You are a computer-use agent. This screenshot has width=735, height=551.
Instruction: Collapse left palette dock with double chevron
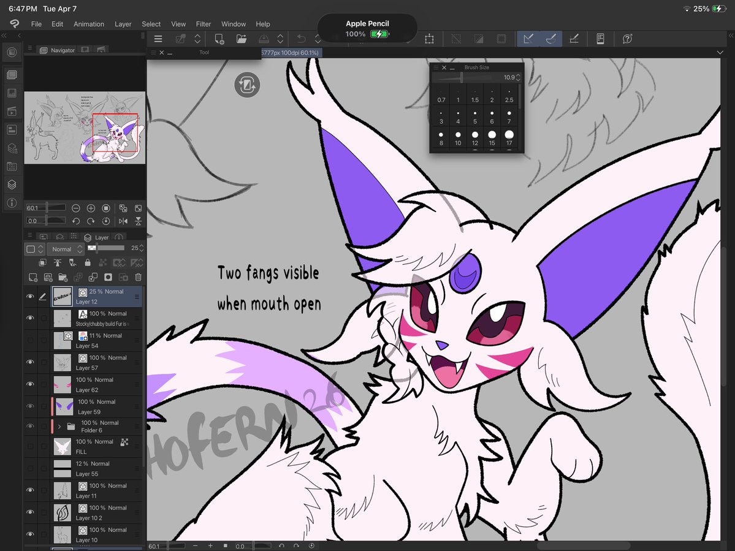click(4, 36)
